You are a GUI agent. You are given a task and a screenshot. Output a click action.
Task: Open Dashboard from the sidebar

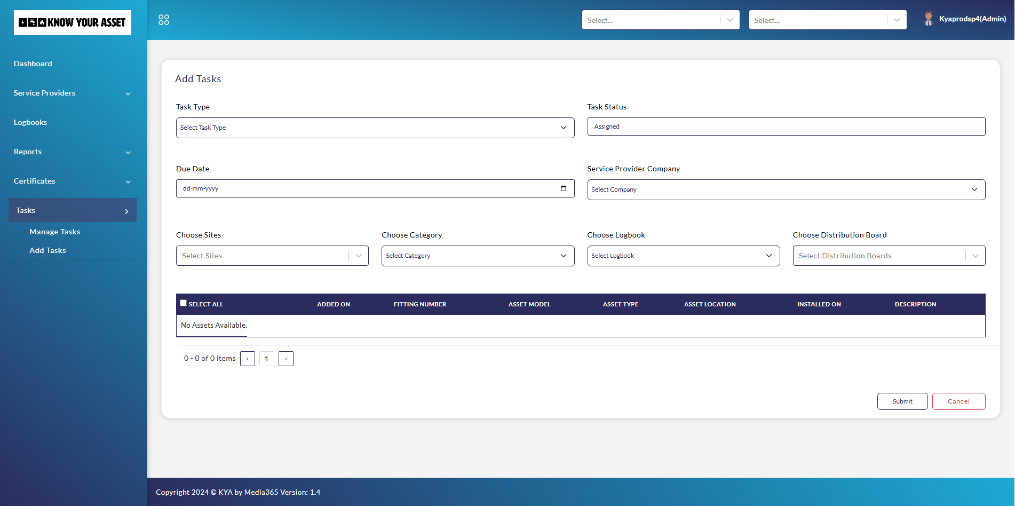33,64
